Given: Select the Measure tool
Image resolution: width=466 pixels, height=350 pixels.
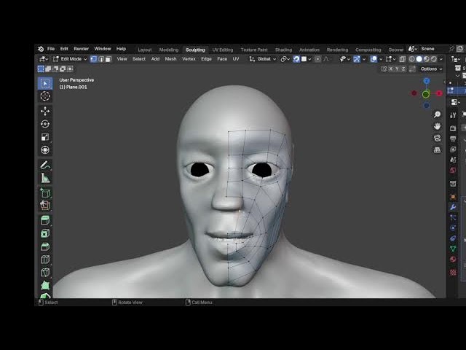Looking at the screenshot, I should pyautogui.click(x=45, y=178).
